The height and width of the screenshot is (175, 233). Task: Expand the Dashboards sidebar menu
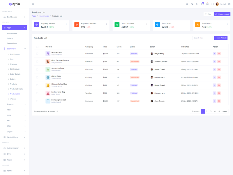pyautogui.click(x=14, y=17)
